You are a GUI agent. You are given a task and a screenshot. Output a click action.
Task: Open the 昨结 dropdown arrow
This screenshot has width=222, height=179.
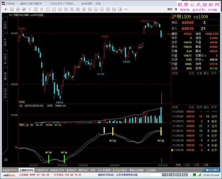(x=203, y=60)
